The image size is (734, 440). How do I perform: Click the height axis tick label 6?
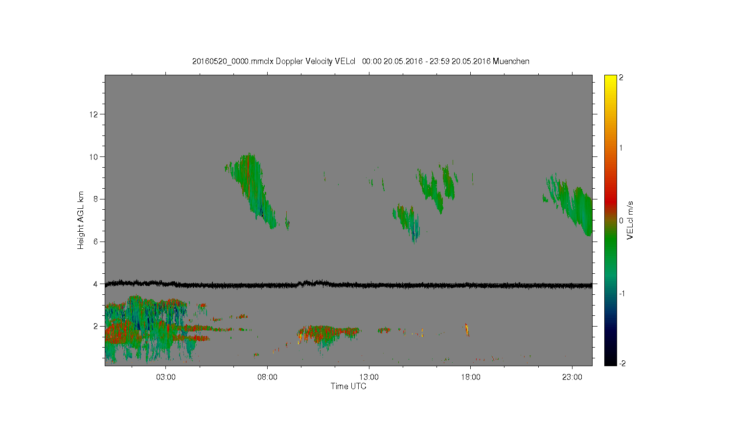[96, 242]
